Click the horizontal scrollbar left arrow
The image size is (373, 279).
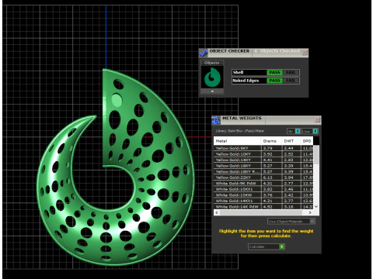pos(217,212)
